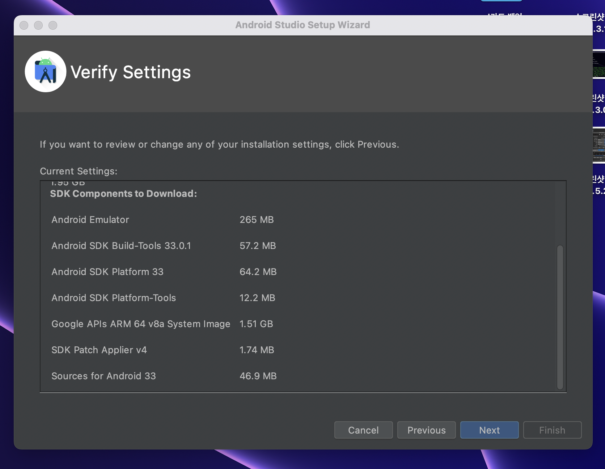
Task: Click the Verify Settings heading
Action: 131,72
